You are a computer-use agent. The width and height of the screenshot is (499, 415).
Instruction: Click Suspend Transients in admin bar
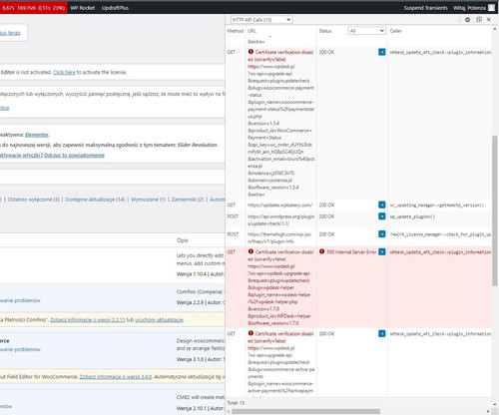(425, 8)
